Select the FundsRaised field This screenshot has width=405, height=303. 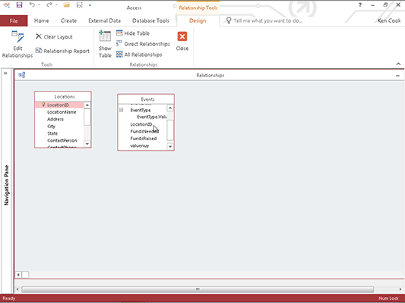144,139
